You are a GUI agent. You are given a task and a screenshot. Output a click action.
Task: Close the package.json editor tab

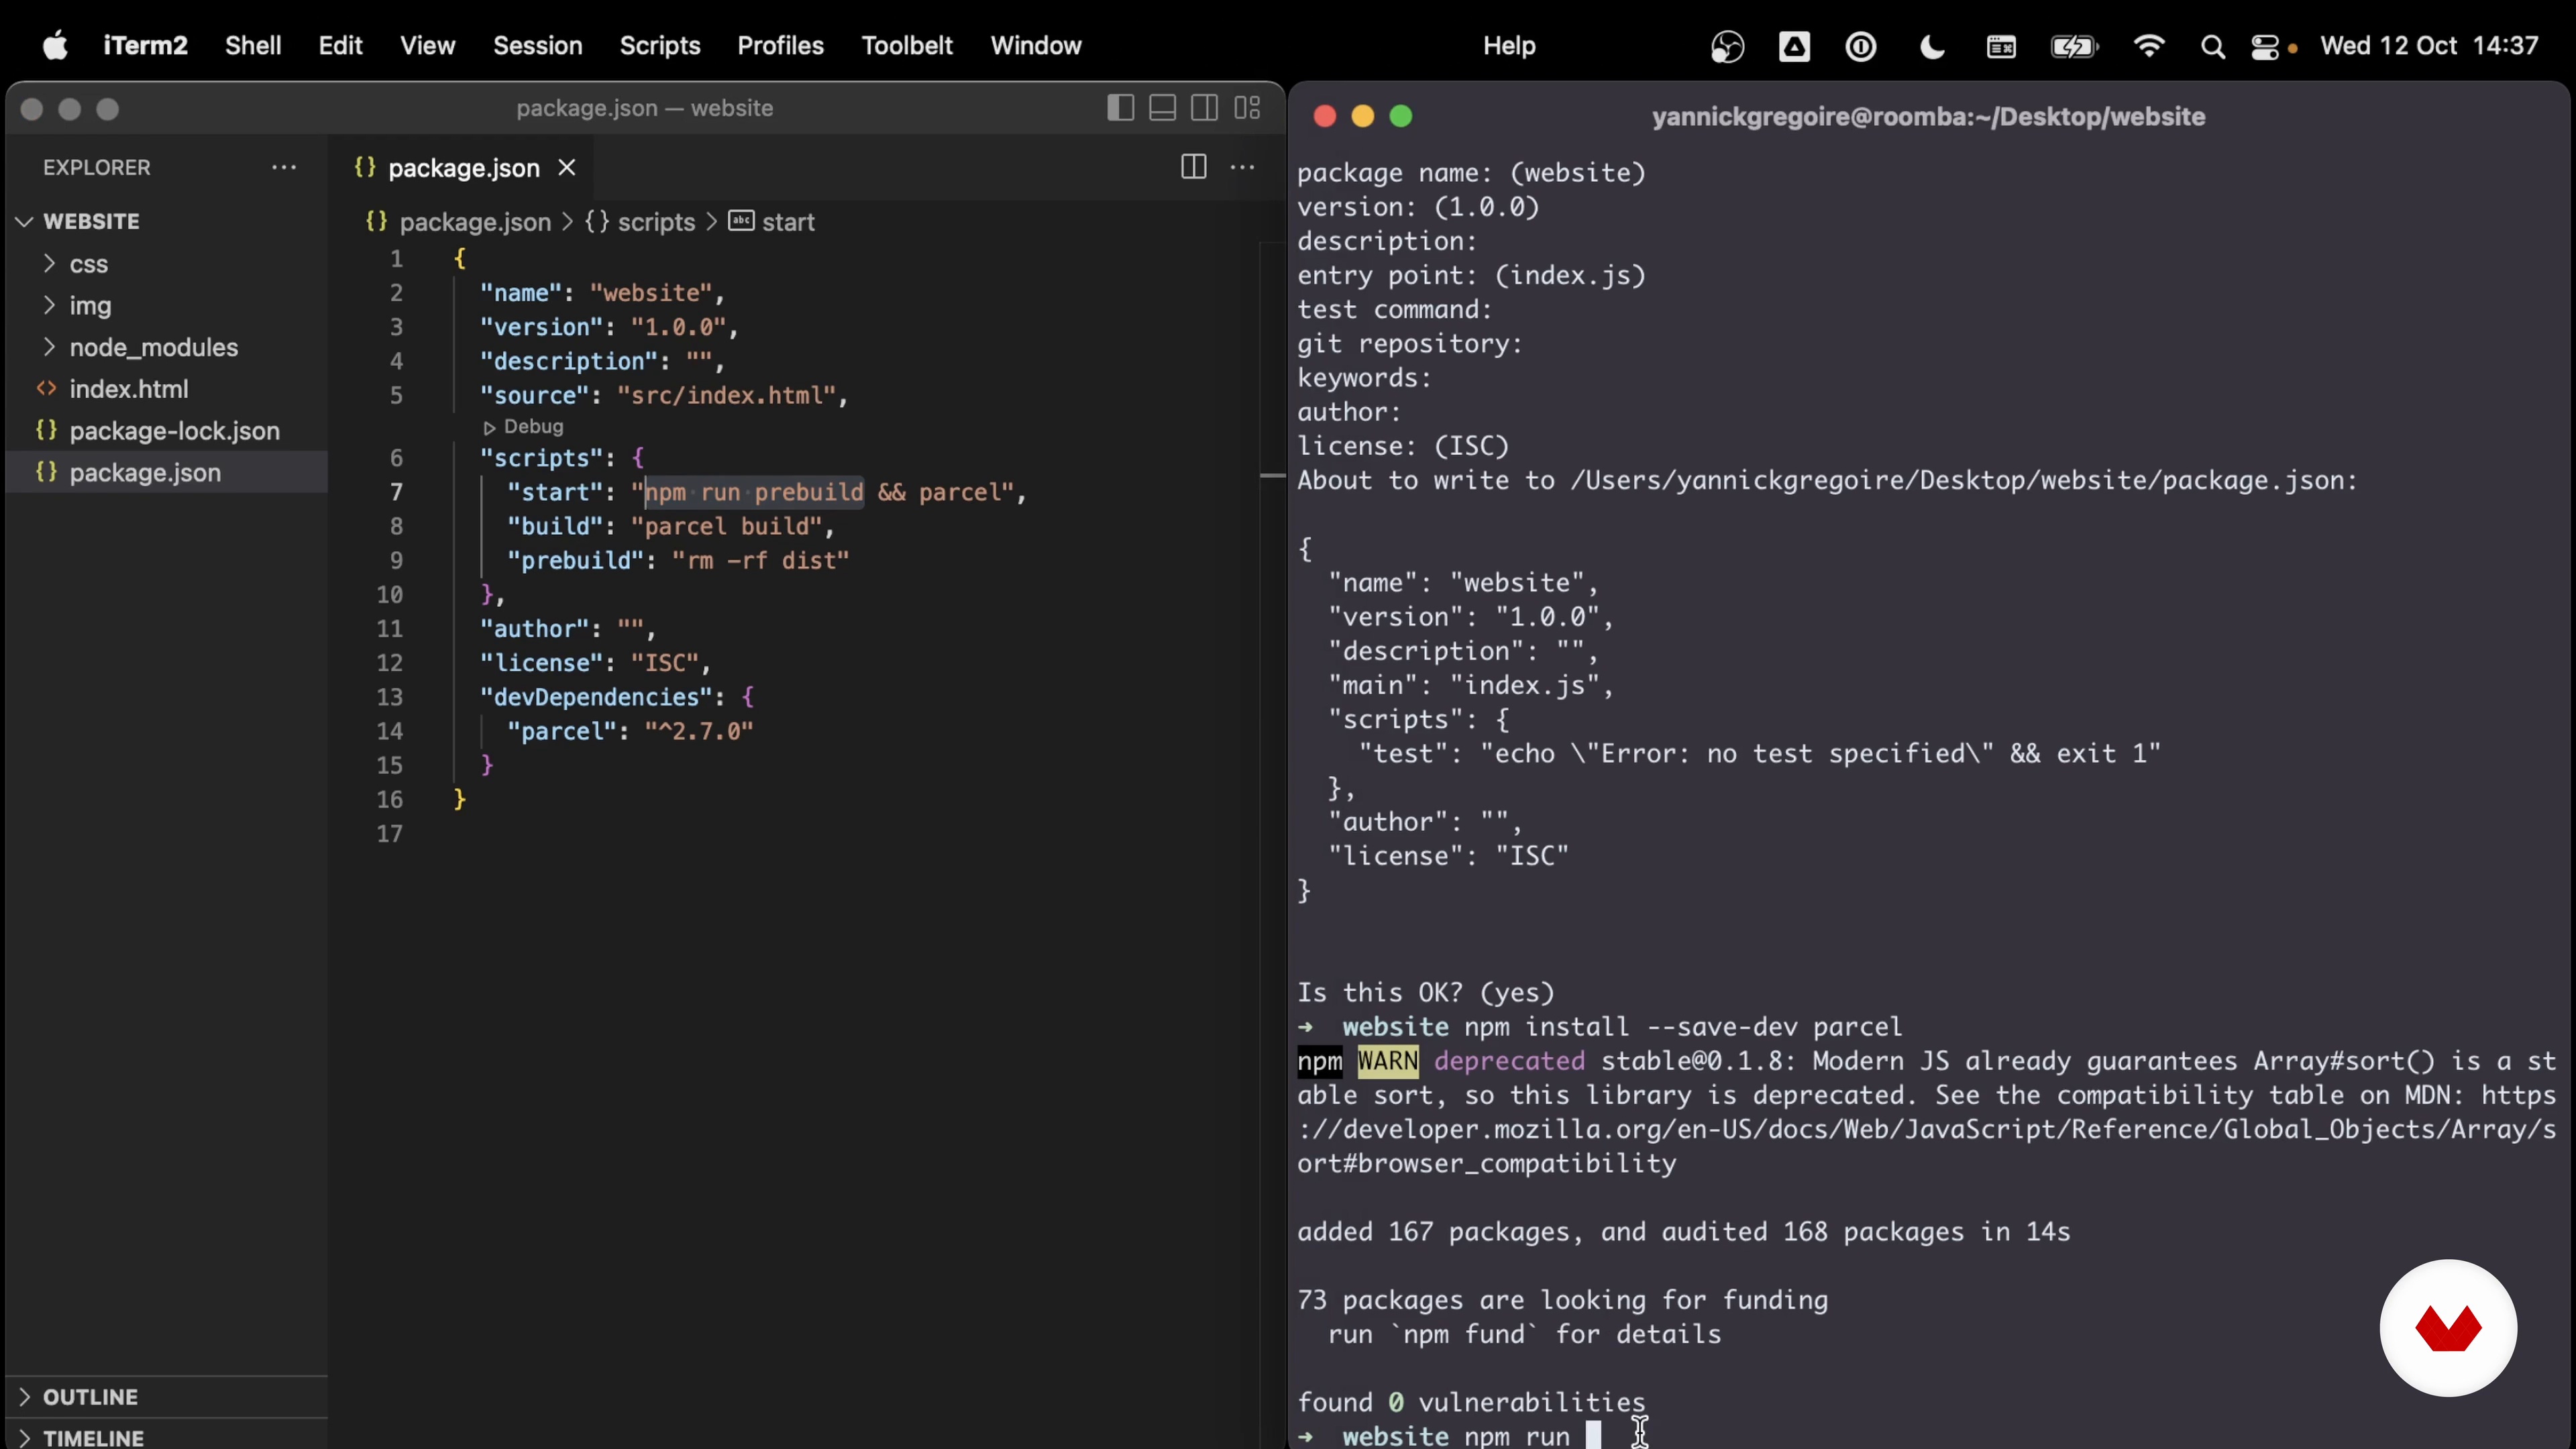coord(567,167)
